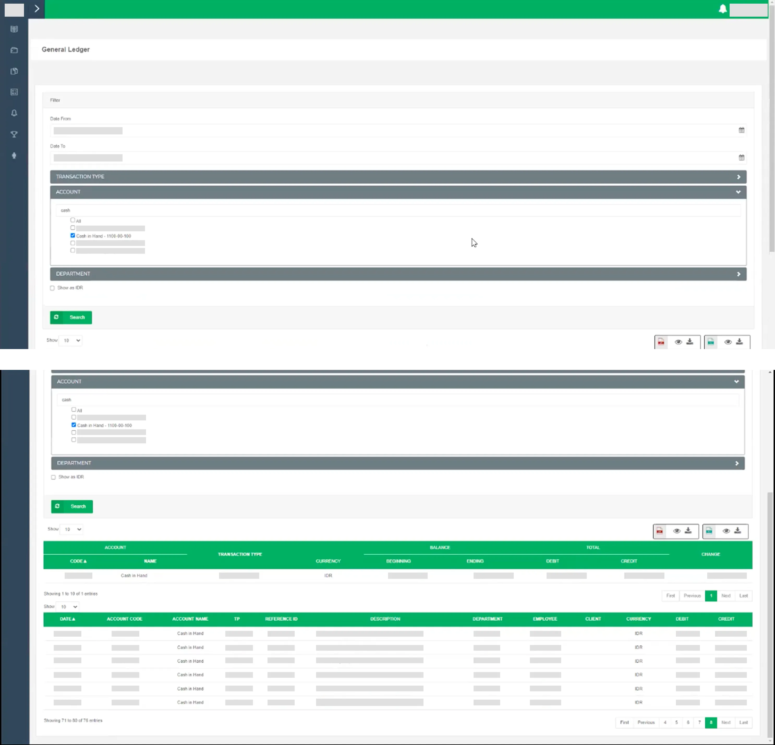Sort by the ACCOUNT CODE column header

[125, 619]
